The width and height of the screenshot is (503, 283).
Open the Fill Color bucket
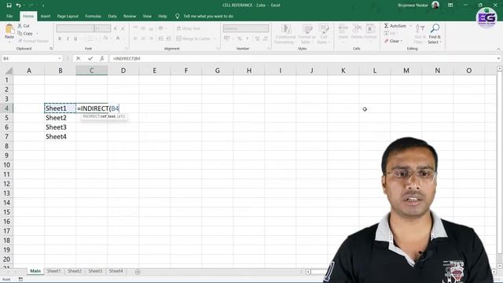click(x=105, y=39)
